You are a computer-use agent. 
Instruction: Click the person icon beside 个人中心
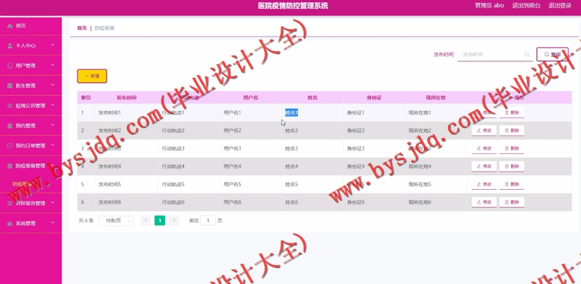click(10, 46)
